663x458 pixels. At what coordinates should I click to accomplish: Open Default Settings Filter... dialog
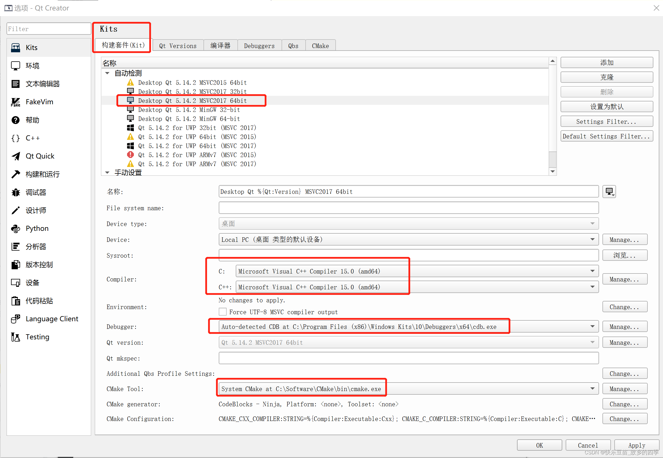coord(606,136)
